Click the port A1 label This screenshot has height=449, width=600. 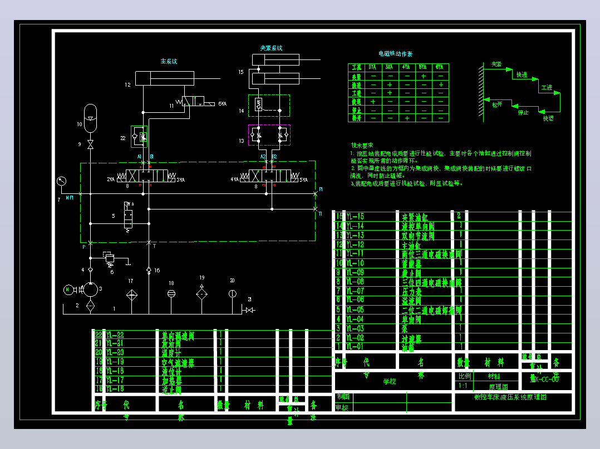pyautogui.click(x=139, y=157)
